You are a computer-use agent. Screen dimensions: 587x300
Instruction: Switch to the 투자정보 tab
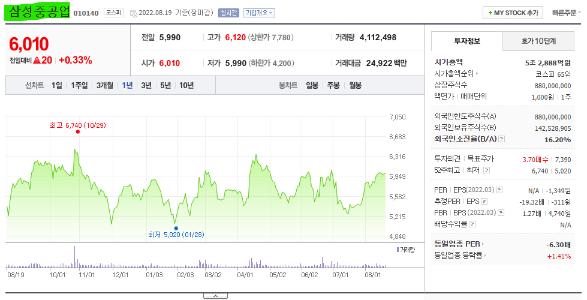point(467,41)
